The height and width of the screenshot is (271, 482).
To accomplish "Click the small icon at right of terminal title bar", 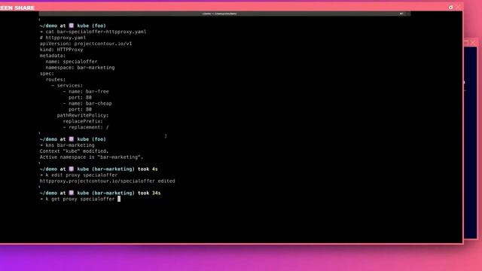I will tap(401, 14).
